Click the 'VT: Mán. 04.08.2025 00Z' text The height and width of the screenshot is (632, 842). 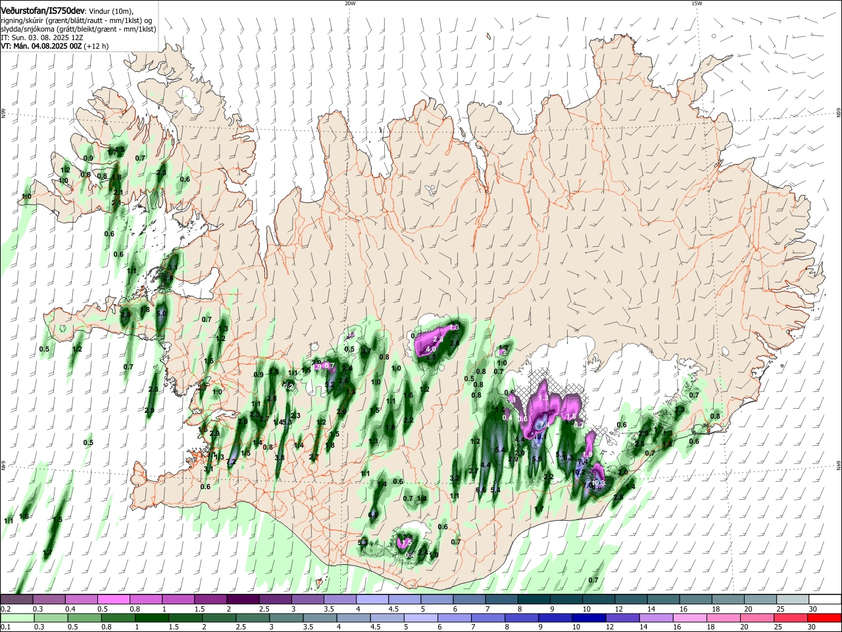pos(41,47)
